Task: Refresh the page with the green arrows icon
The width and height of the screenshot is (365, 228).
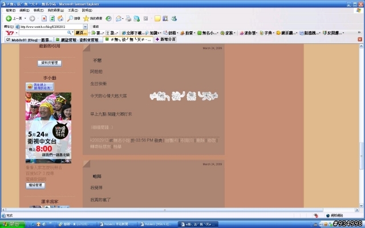Action: pos(52,19)
